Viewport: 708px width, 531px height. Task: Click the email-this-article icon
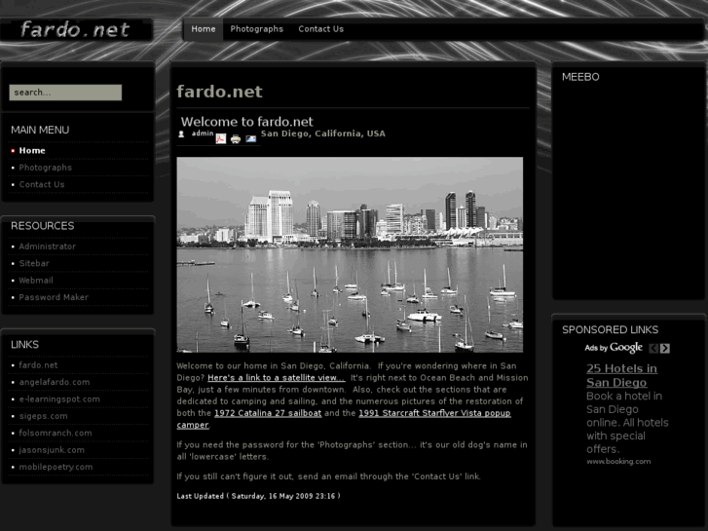250,139
